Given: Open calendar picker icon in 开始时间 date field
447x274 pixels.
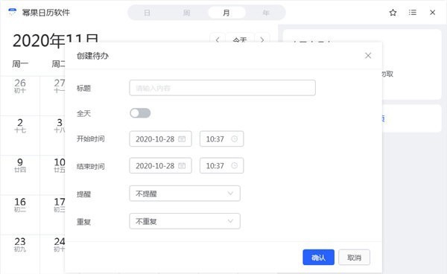Looking at the screenshot, I should point(182,139).
